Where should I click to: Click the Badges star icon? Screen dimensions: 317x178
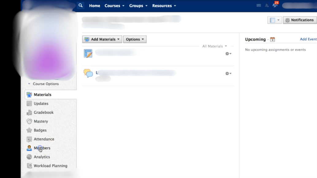29,130
